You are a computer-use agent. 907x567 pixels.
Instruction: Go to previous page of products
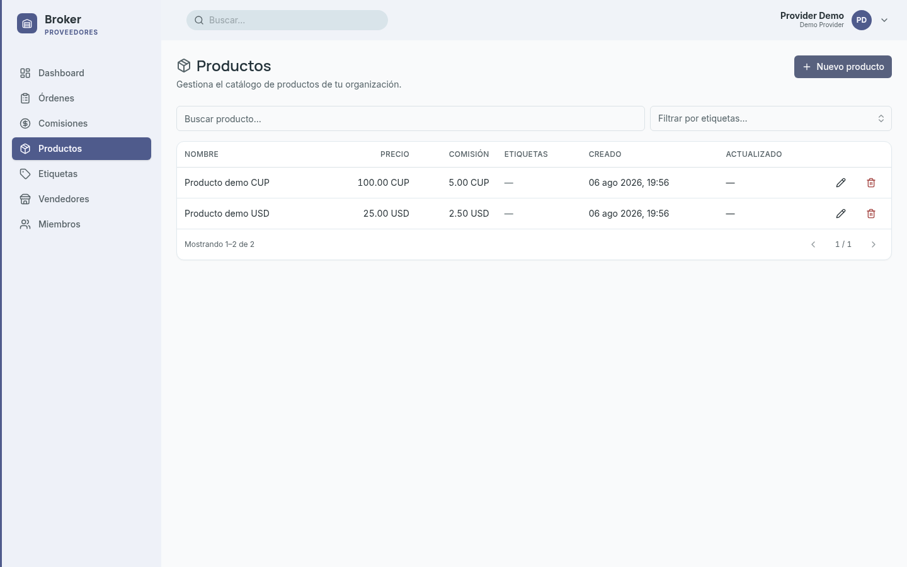813,244
